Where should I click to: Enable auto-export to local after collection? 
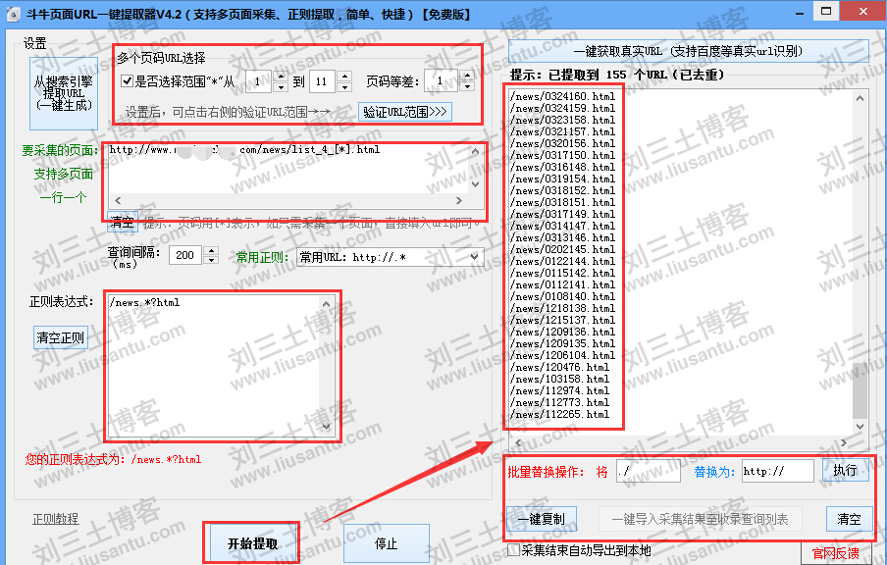coord(514,551)
